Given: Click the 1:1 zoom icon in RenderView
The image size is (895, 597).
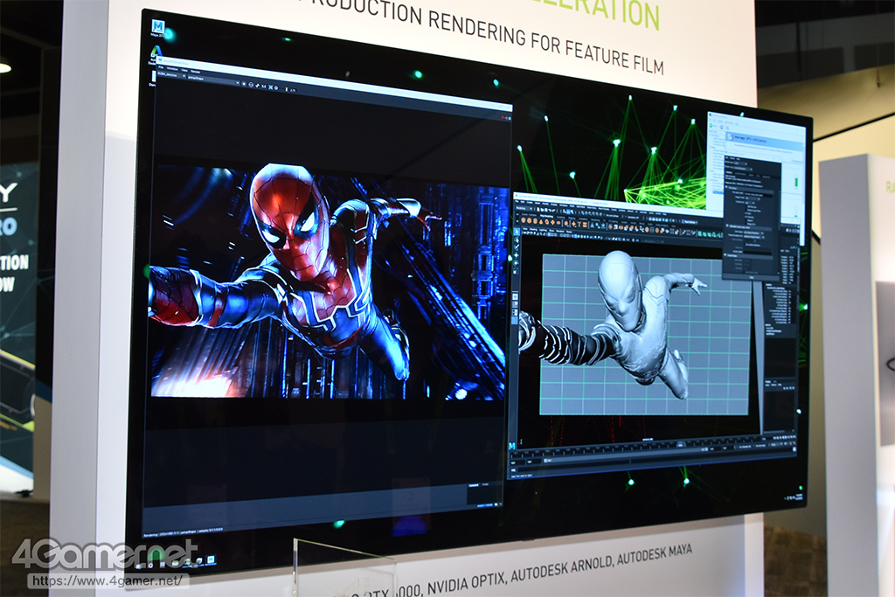Looking at the screenshot, I should coord(264,87).
